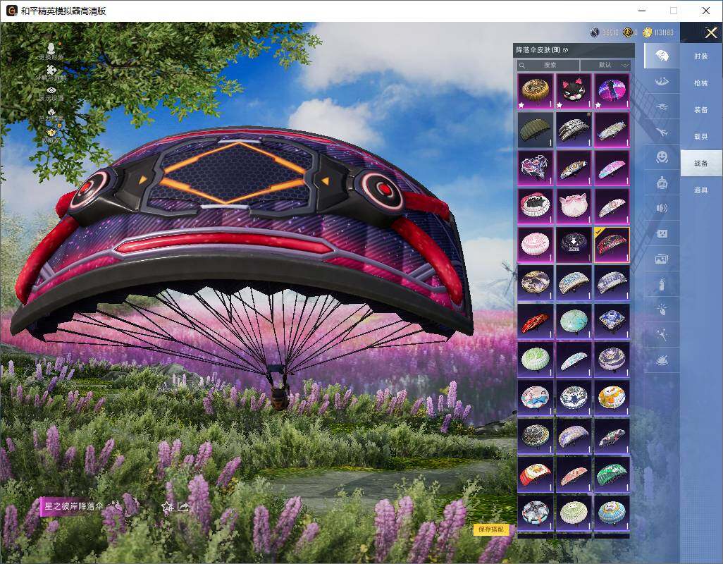Viewport: 723px width, 564px height.
Task: Toggle the 显示设置 eye icon
Action: [51, 90]
